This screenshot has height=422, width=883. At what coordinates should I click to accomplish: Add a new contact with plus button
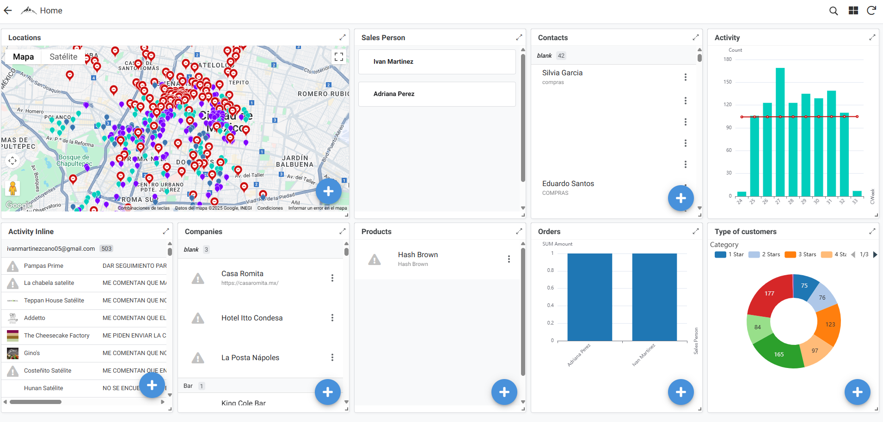[681, 198]
